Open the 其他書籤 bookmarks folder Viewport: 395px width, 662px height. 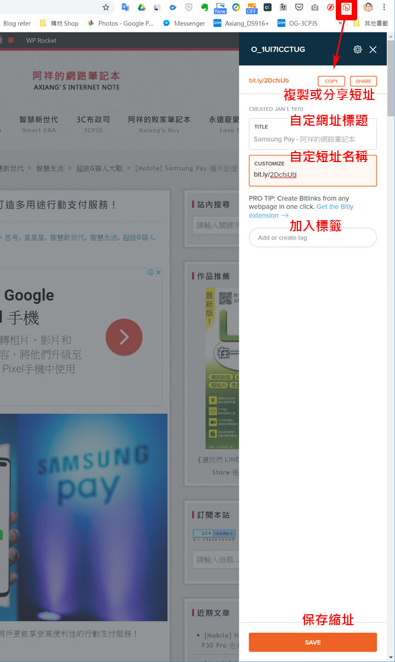coord(371,24)
